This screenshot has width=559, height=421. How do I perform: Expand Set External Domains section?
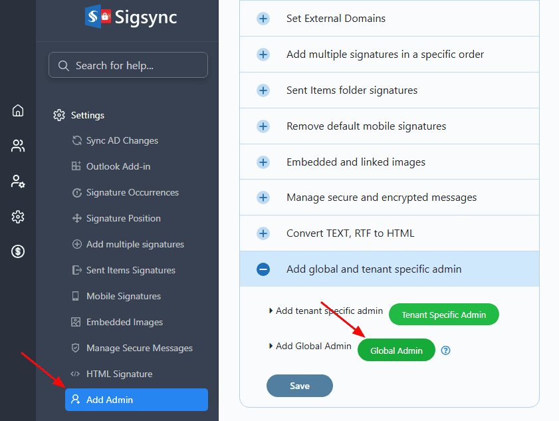pos(263,19)
